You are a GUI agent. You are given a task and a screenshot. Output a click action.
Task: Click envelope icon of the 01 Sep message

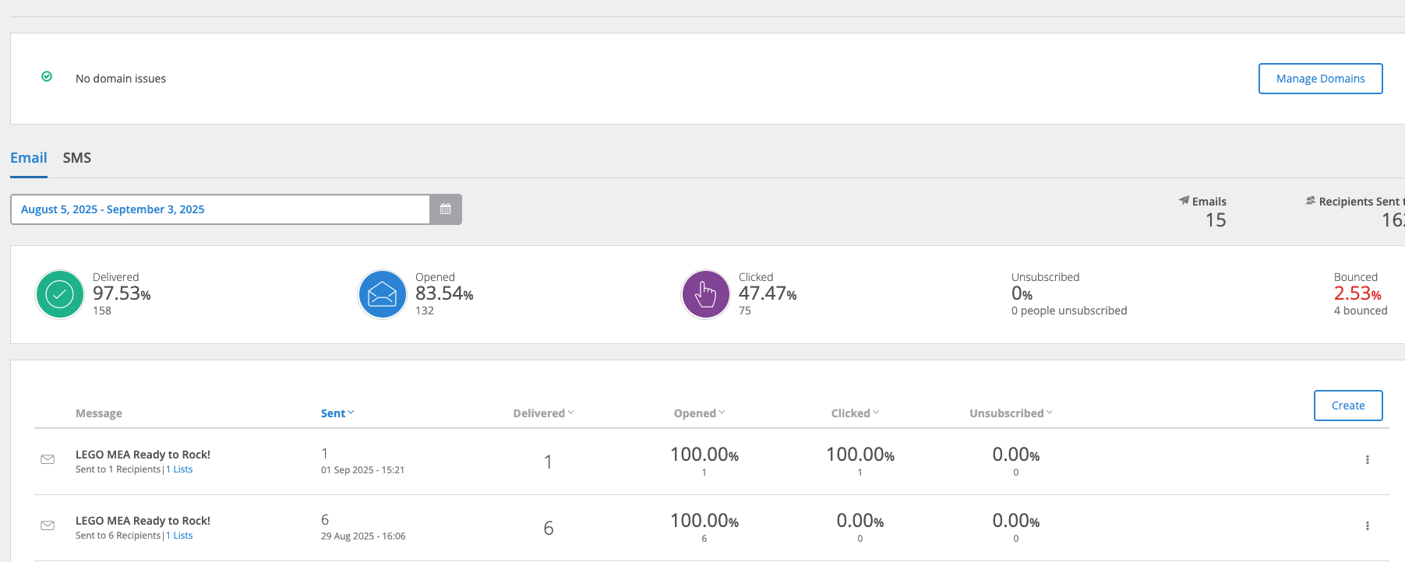click(48, 459)
